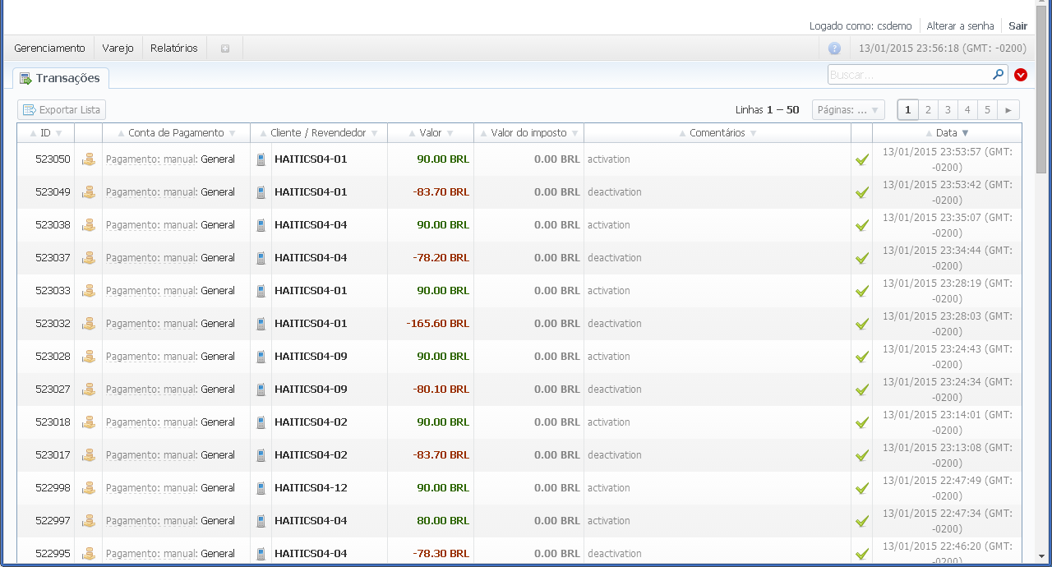Go to page 5 of results
This screenshot has width=1052, height=567.
[x=987, y=110]
